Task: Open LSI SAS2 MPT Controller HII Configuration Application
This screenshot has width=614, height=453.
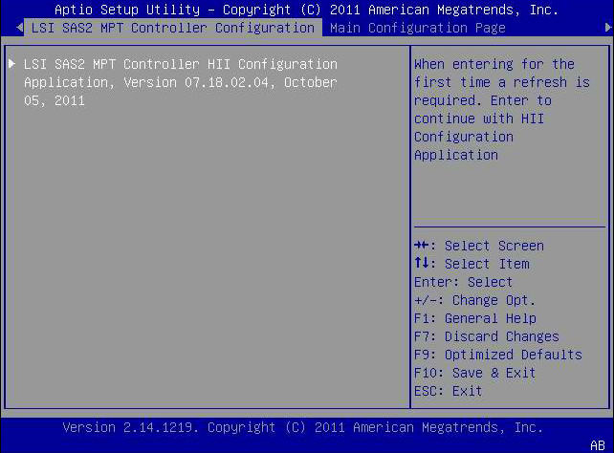Action: pyautogui.click(x=181, y=82)
